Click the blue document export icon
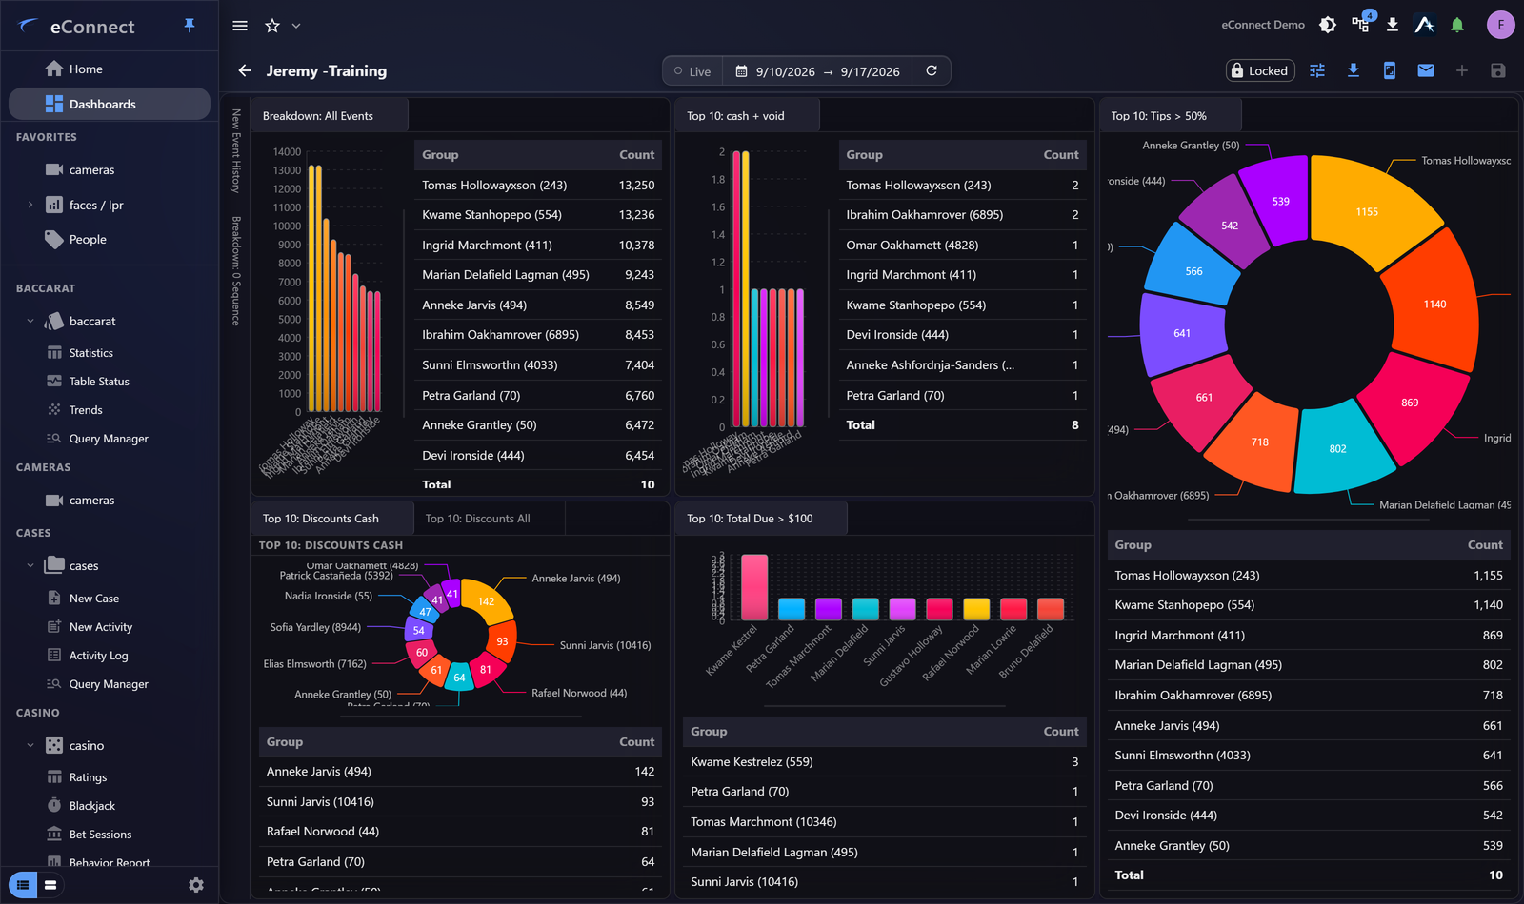The width and height of the screenshot is (1524, 904). 1390,70
